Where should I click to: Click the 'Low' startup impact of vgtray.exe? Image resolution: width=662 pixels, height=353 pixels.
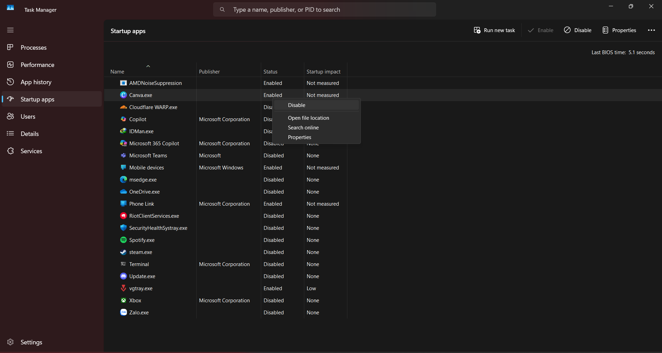pos(311,288)
